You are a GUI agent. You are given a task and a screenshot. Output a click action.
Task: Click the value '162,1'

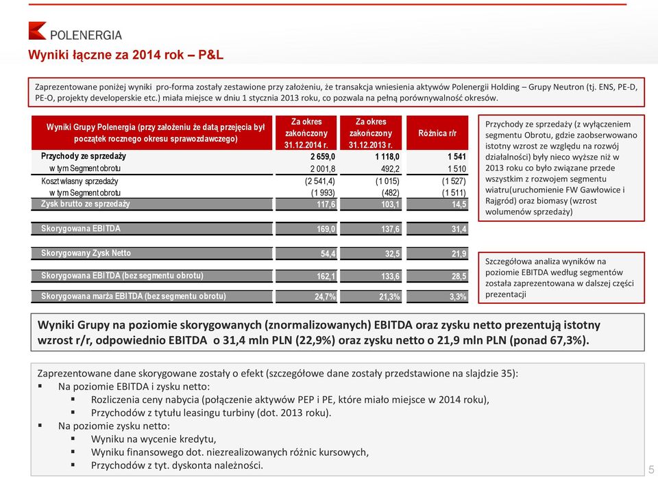pyautogui.click(x=326, y=276)
